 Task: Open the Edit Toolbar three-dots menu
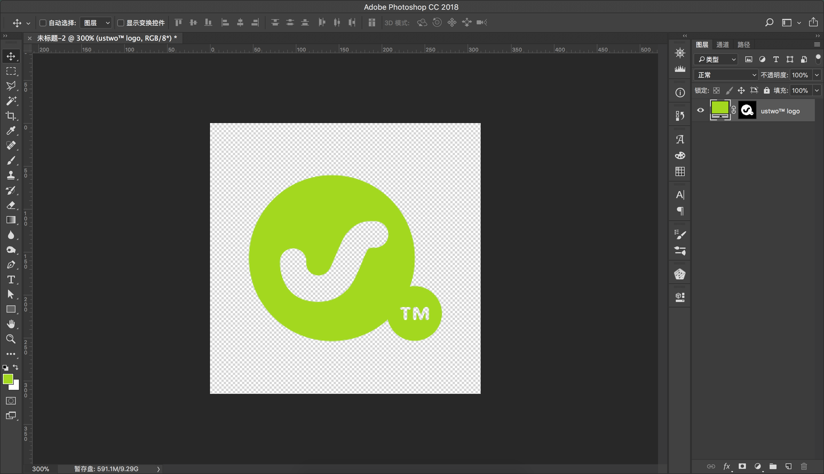point(11,354)
